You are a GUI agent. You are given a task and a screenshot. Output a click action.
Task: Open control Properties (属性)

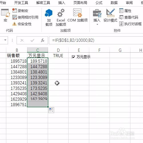coord(125,11)
